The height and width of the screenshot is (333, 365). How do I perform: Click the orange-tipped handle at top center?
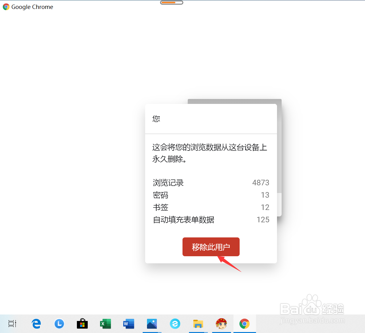tap(172, 2)
